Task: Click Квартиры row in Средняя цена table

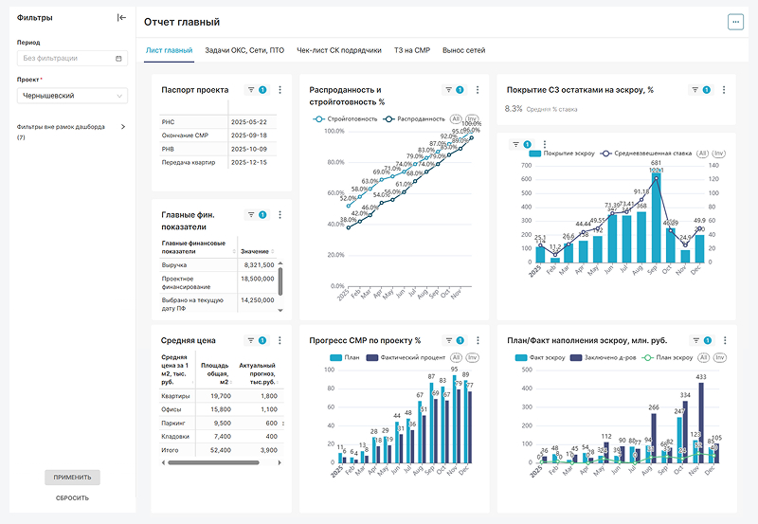Action: 221,396
